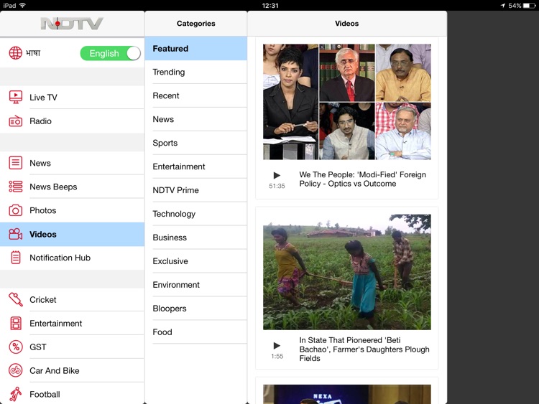Select the Exclusive category
This screenshot has width=539, height=404.
(x=196, y=261)
